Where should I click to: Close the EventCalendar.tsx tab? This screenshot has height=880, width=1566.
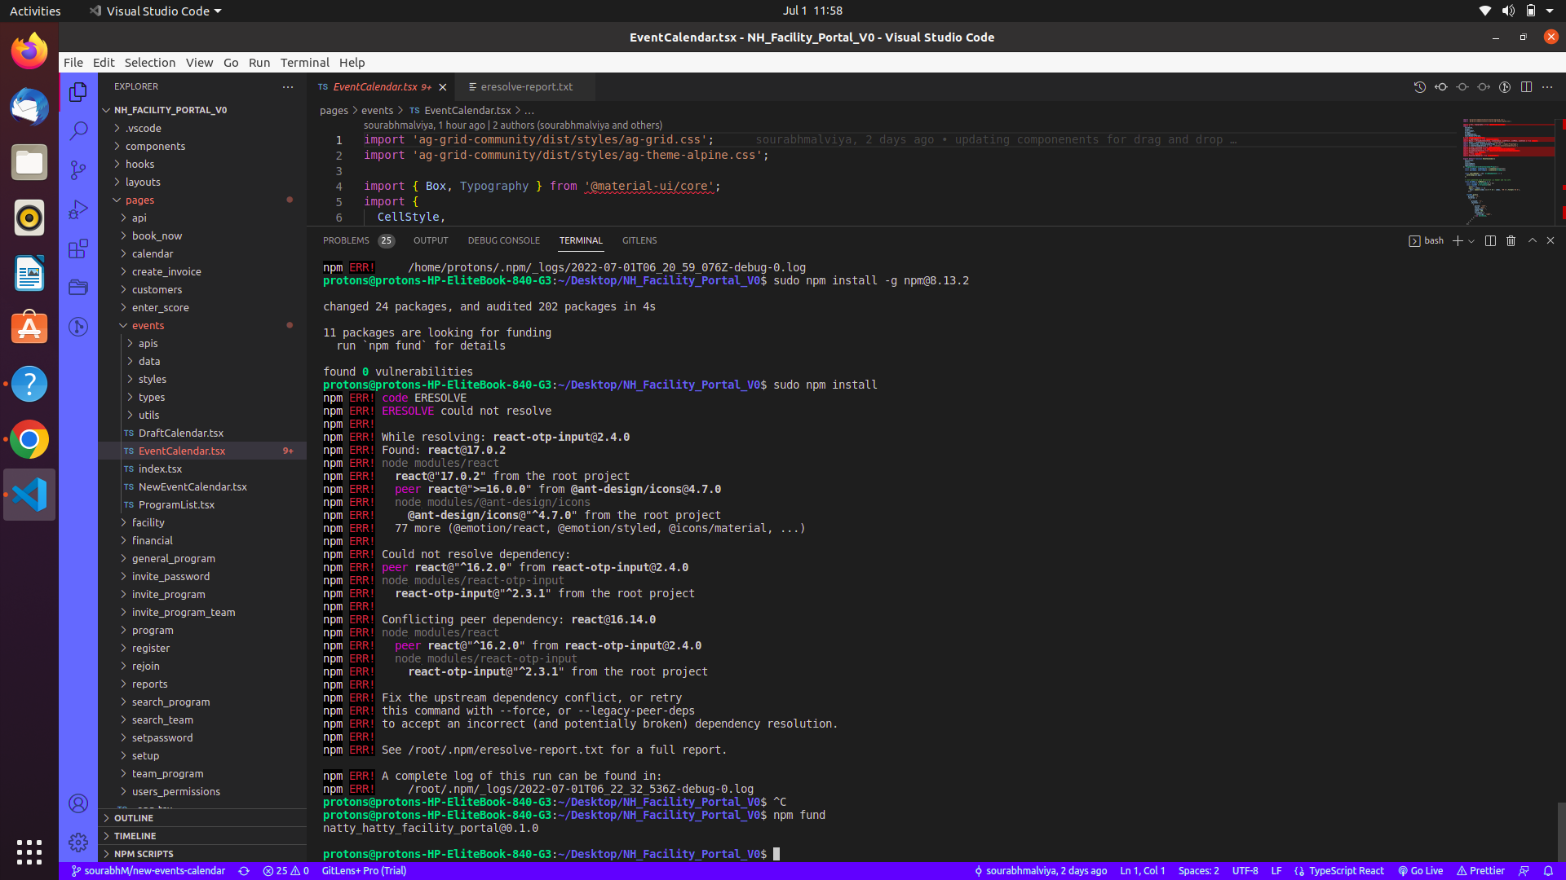click(443, 87)
